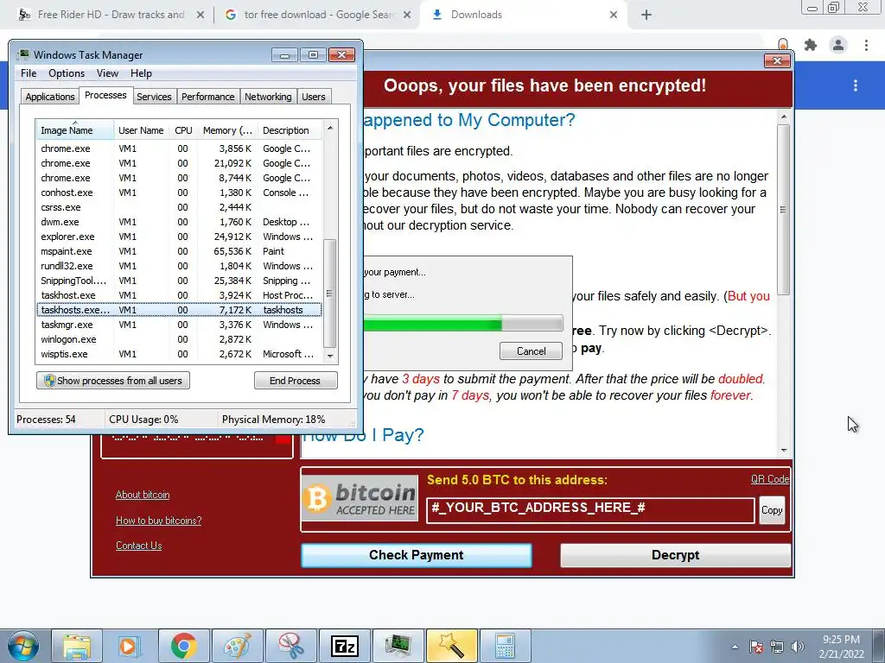Viewport: 885px width, 663px height.
Task: Sort processes by CPU column
Action: [183, 130]
